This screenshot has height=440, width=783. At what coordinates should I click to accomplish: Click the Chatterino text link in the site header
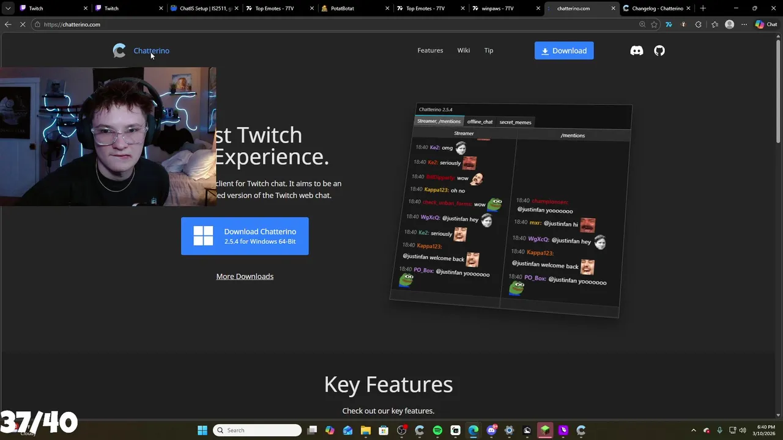click(x=152, y=51)
